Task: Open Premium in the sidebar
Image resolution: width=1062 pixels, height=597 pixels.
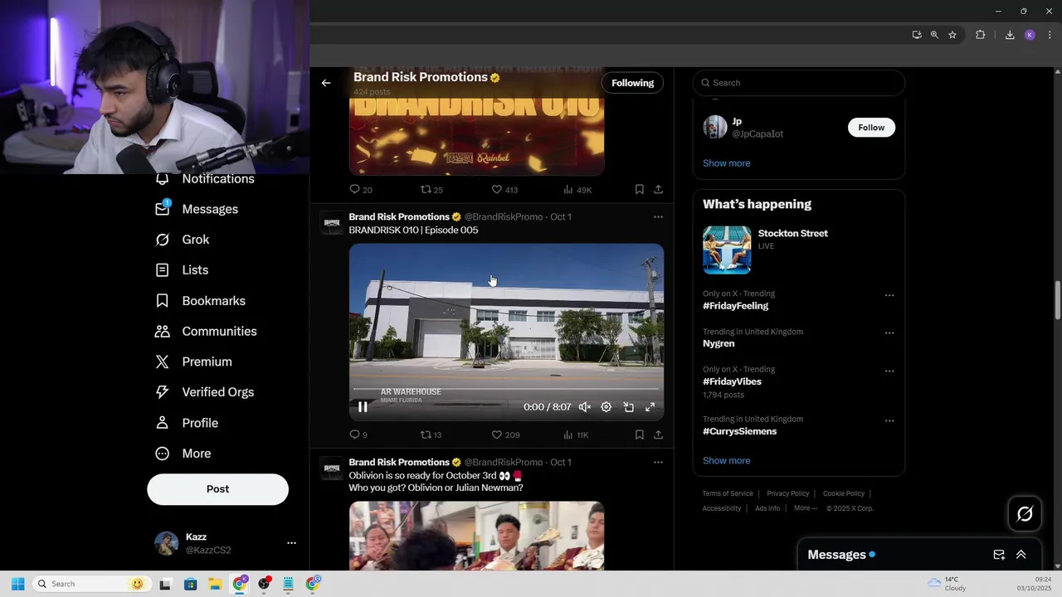Action: pyautogui.click(x=193, y=362)
